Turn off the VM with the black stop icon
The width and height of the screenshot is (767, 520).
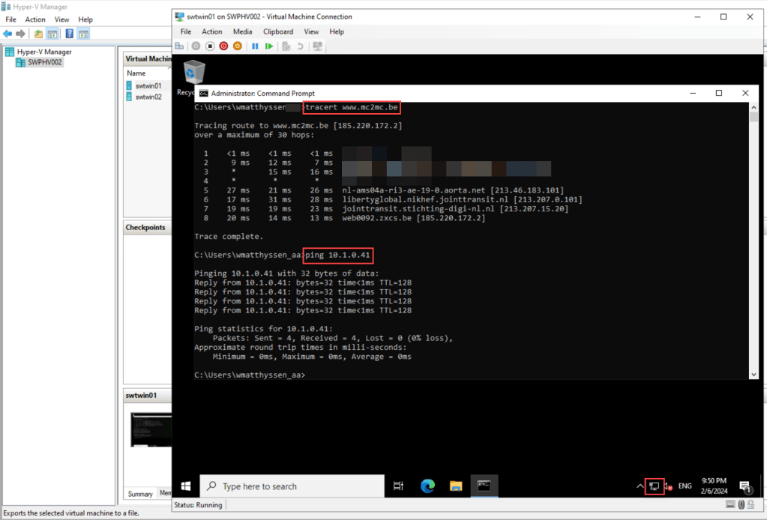210,46
